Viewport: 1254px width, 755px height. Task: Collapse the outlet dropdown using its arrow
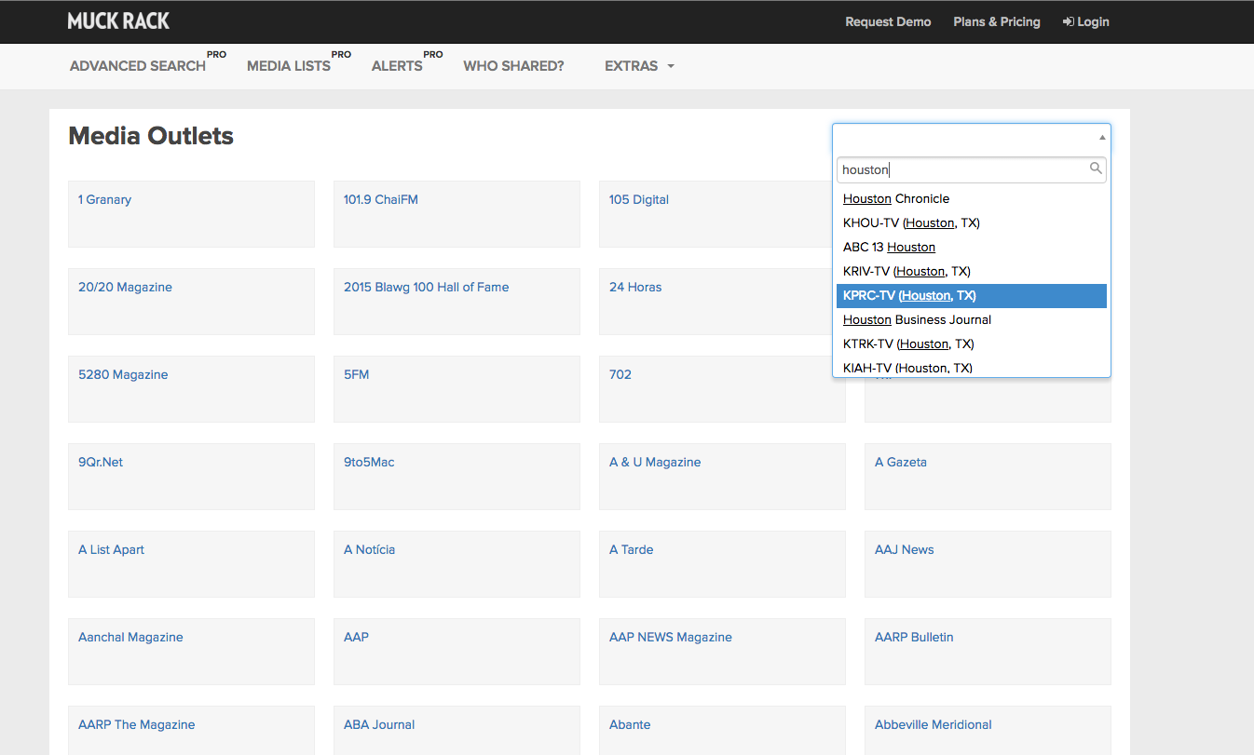[1102, 138]
